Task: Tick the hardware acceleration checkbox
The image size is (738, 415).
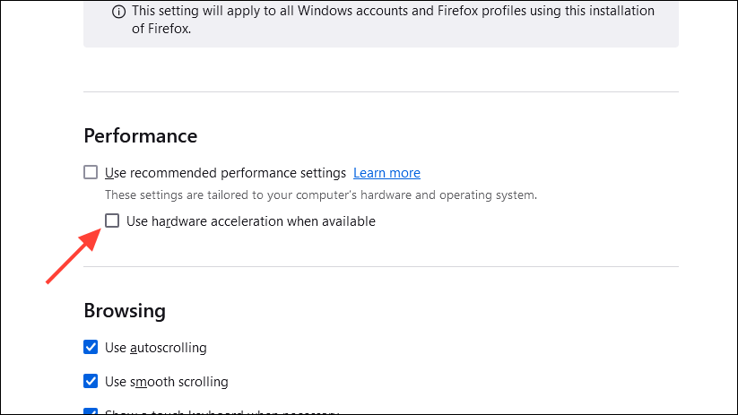Action: click(x=112, y=220)
